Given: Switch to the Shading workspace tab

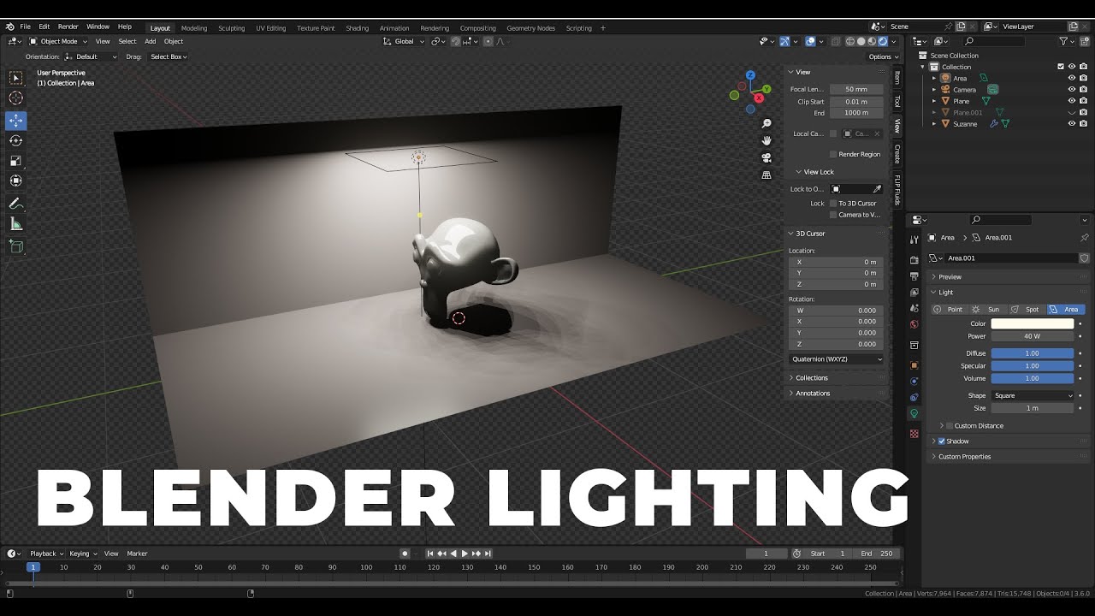Looking at the screenshot, I should click(357, 27).
